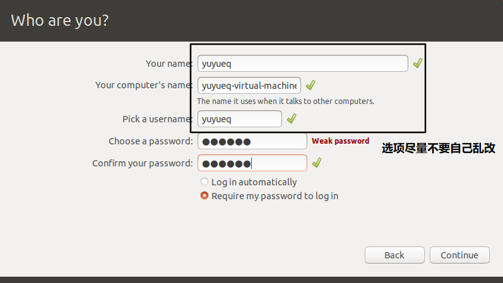This screenshot has height=283, width=503.
Task: Go back with the Back button
Action: [x=394, y=255]
